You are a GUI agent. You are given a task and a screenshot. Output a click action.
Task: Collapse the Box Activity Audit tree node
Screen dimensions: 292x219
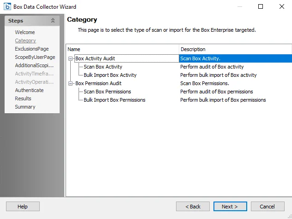point(70,58)
